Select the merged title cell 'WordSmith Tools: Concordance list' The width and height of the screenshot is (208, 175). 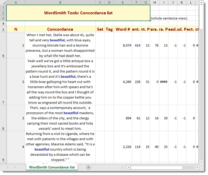pyautogui.click(x=78, y=12)
